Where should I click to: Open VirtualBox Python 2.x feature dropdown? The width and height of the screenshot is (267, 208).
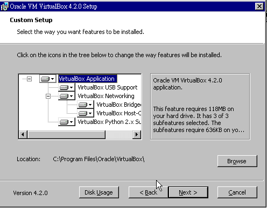pyautogui.click(x=66, y=122)
